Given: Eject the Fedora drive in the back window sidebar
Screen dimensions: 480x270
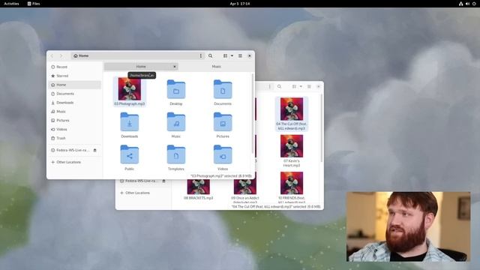Looking at the screenshot, I should pos(163,181).
